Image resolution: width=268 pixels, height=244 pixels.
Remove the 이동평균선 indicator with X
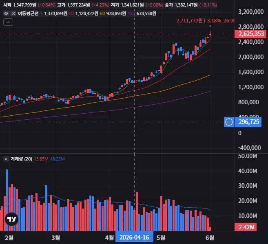(x=13, y=13)
